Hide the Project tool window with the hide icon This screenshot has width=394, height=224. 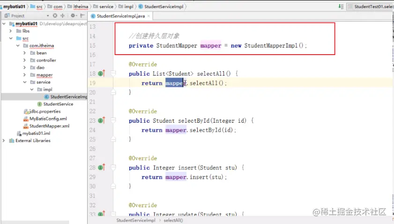[82, 15]
